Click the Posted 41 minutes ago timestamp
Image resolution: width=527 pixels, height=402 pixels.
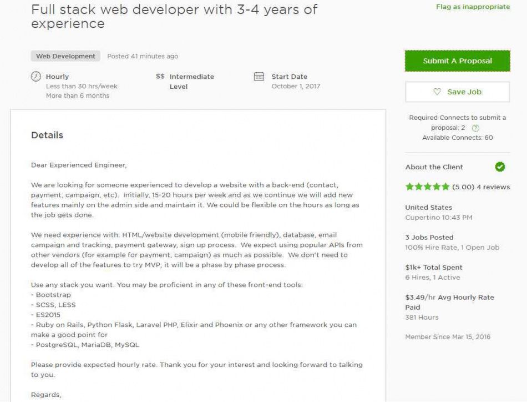[x=143, y=56]
